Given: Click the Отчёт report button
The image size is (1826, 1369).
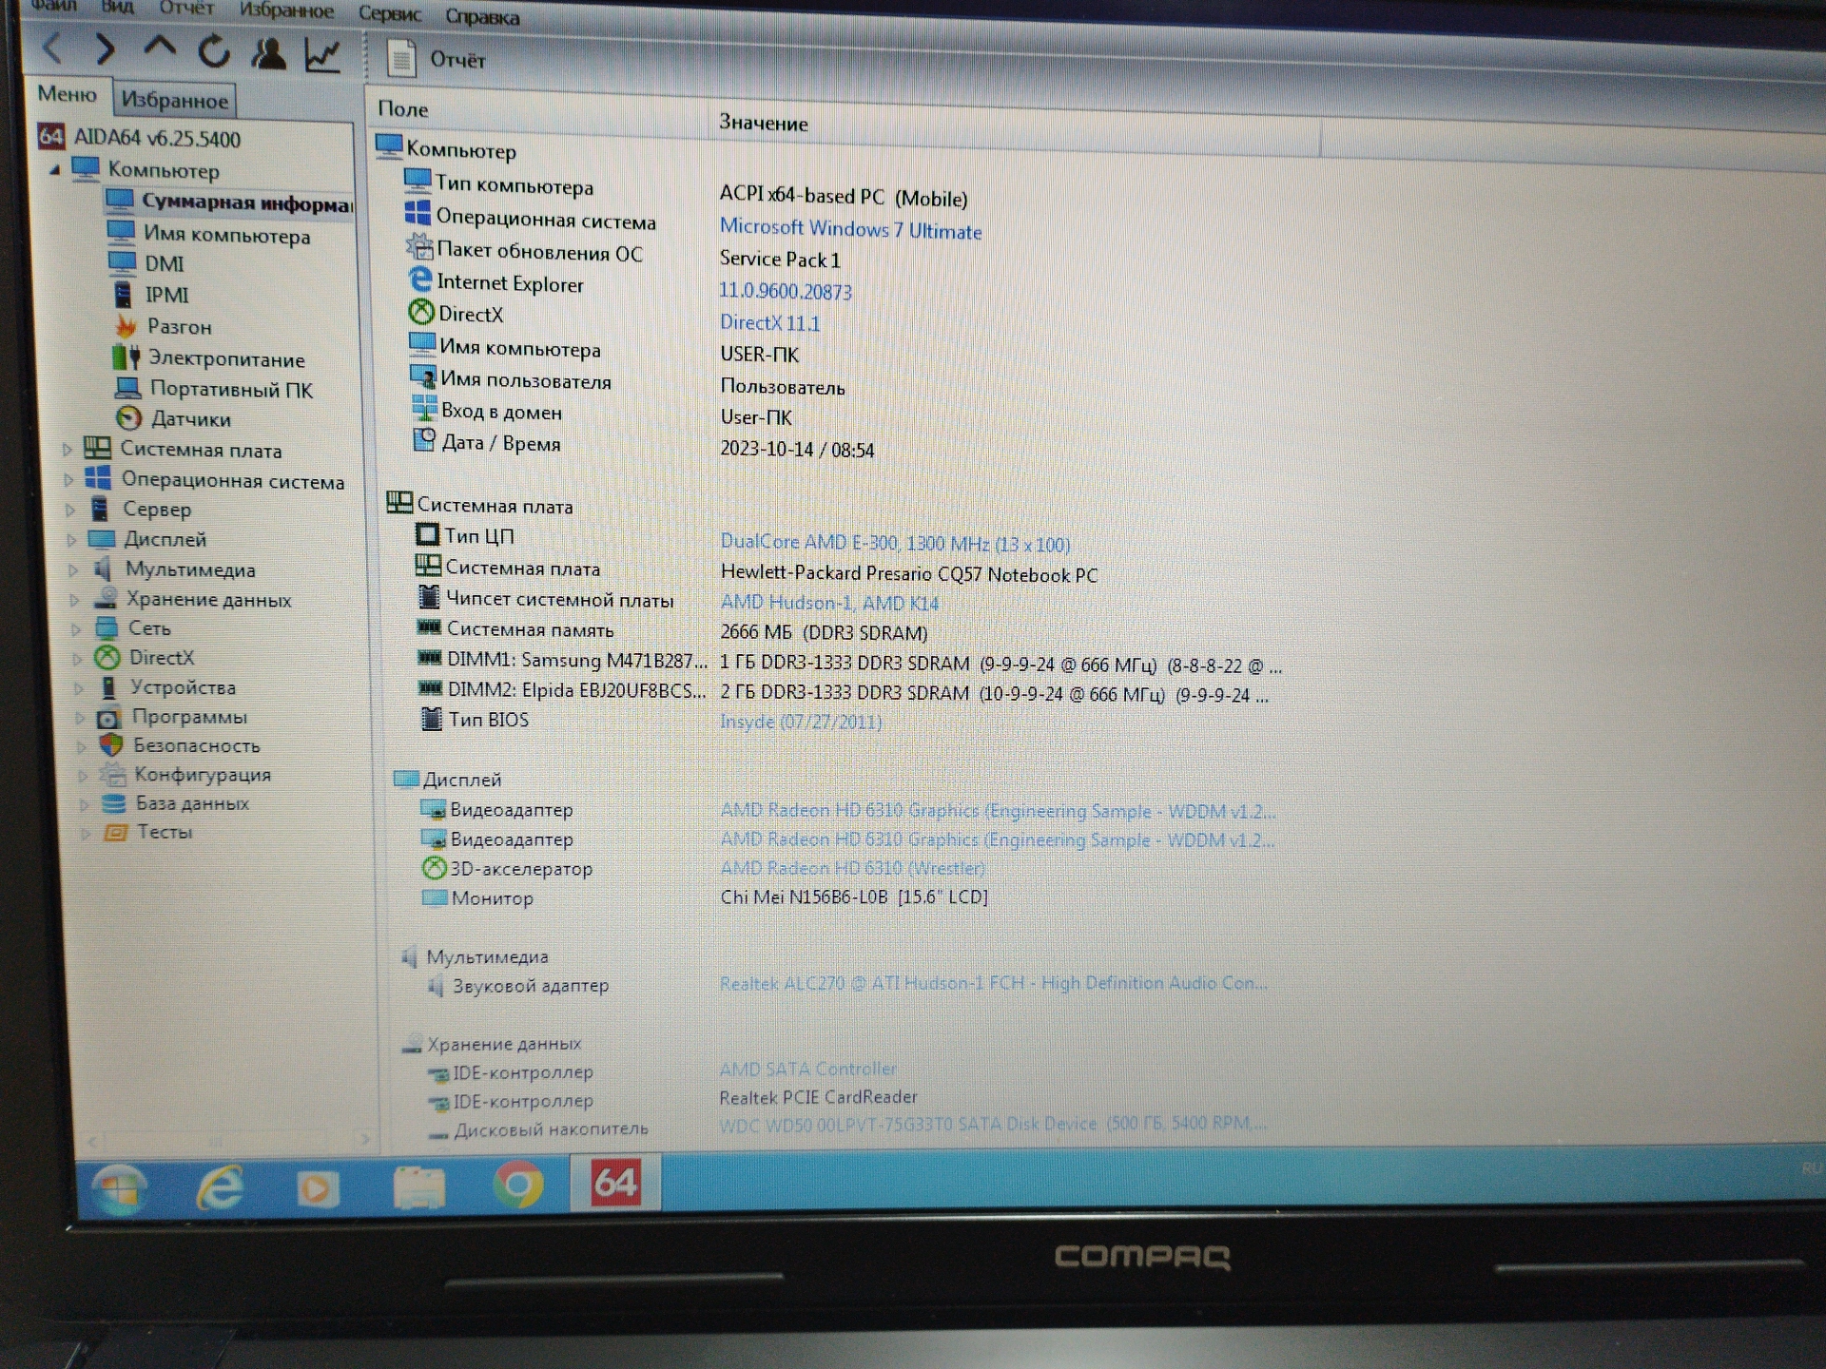Looking at the screenshot, I should (x=437, y=59).
